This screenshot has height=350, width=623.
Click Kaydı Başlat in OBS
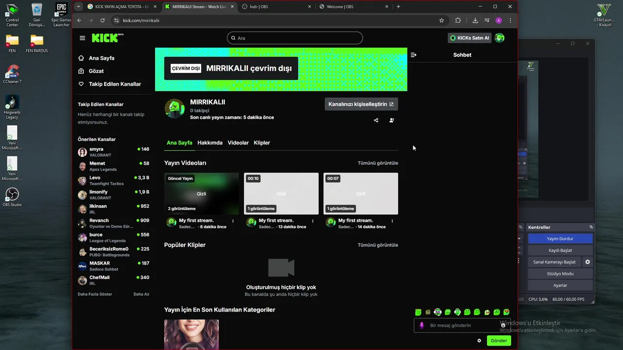point(560,250)
